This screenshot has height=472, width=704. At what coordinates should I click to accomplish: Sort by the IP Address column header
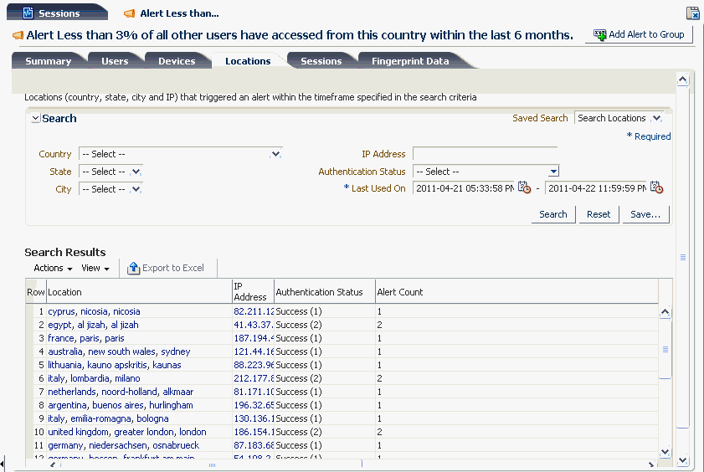pos(254,292)
